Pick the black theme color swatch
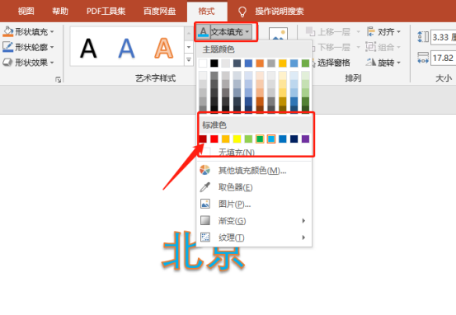The width and height of the screenshot is (456, 315). coord(214,63)
